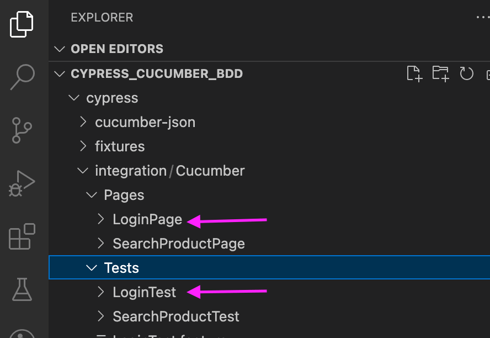Select the Run and Debug icon
This screenshot has width=490, height=338.
point(22,183)
